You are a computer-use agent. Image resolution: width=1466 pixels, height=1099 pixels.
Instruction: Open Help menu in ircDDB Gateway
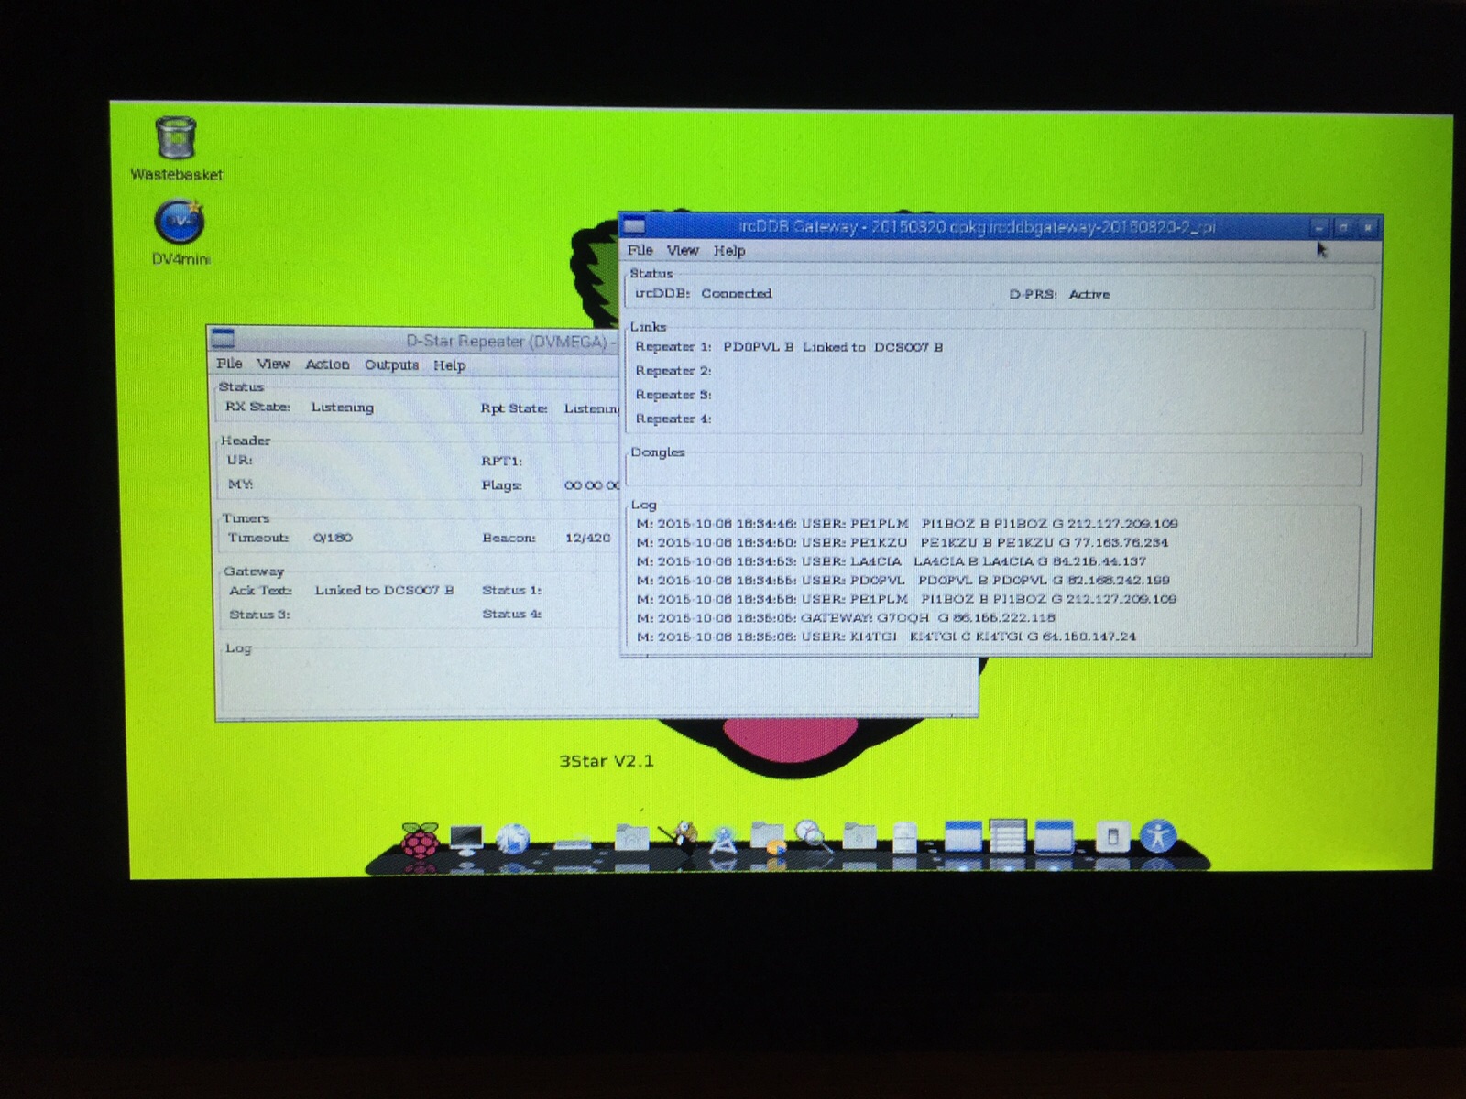coord(729,250)
